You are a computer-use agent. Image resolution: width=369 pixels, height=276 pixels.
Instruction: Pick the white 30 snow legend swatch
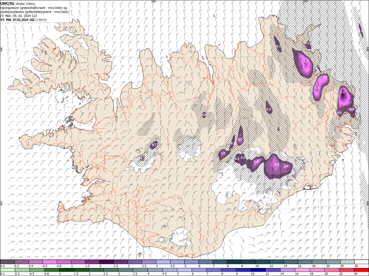click(x=362, y=262)
